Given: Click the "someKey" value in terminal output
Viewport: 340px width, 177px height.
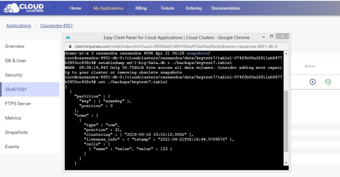Looking at the screenshot, I should coord(114,101).
